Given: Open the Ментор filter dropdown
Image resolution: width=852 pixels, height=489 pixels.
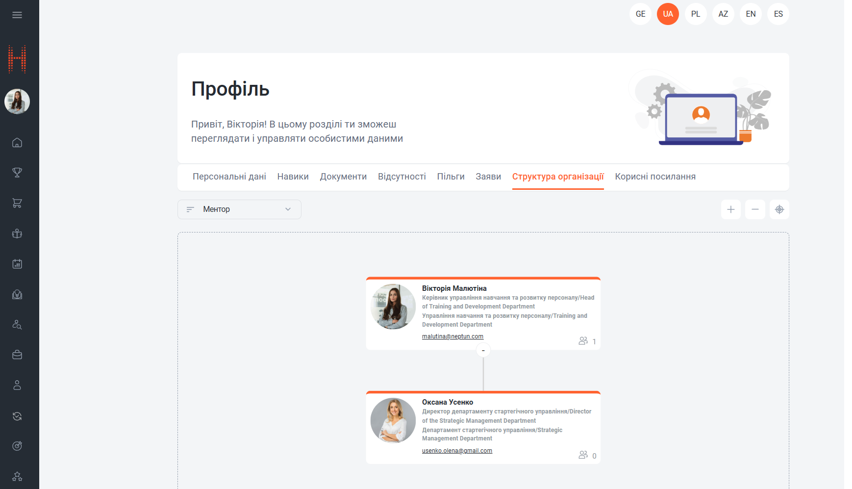Looking at the screenshot, I should click(239, 209).
